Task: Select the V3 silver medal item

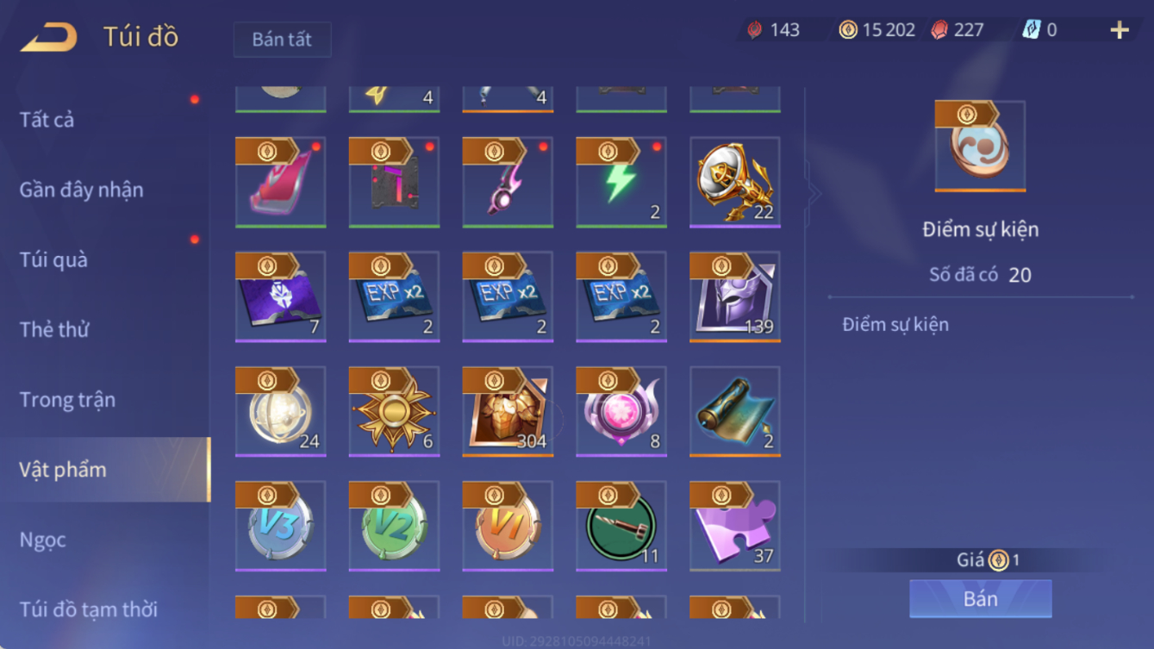Action: (x=281, y=526)
